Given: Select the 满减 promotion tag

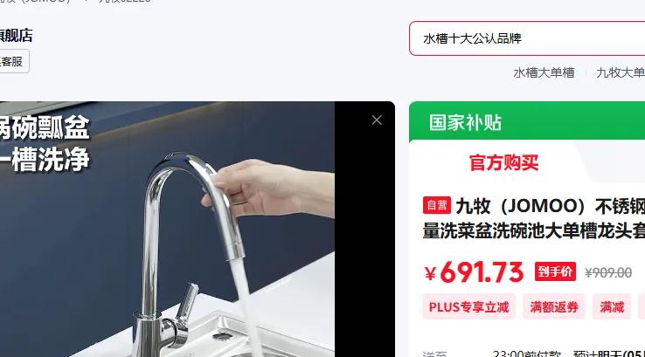Looking at the screenshot, I should click(x=612, y=307).
